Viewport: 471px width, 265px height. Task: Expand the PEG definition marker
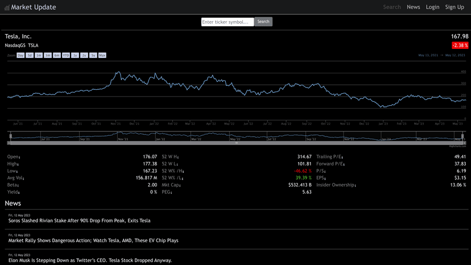tap(172, 193)
